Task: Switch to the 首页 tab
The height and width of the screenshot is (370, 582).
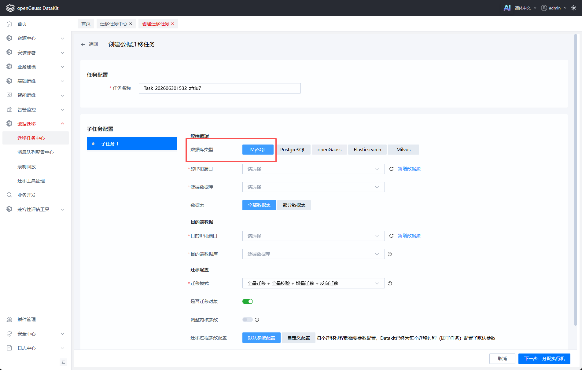Action: point(86,24)
